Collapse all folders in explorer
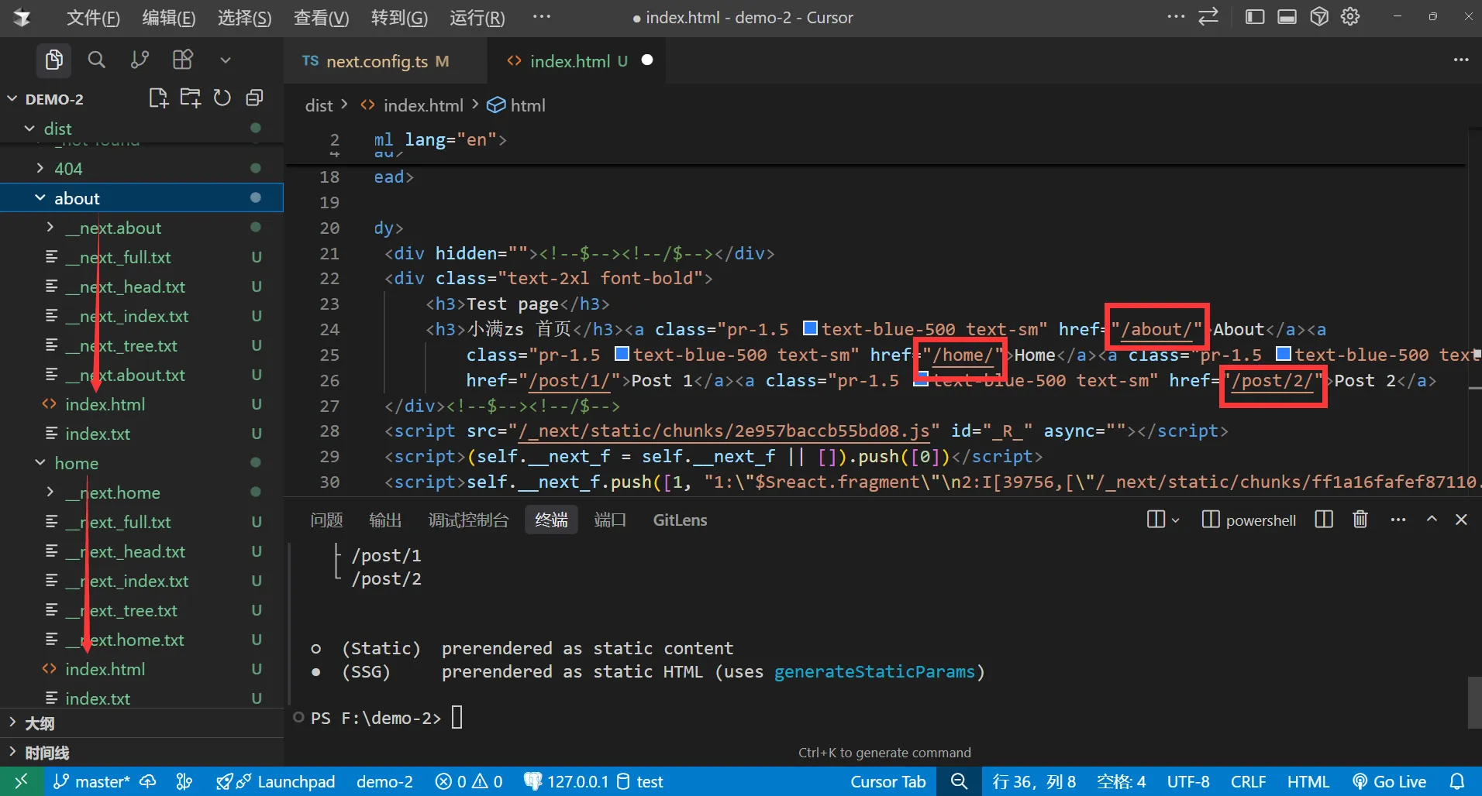The image size is (1482, 796). [254, 98]
